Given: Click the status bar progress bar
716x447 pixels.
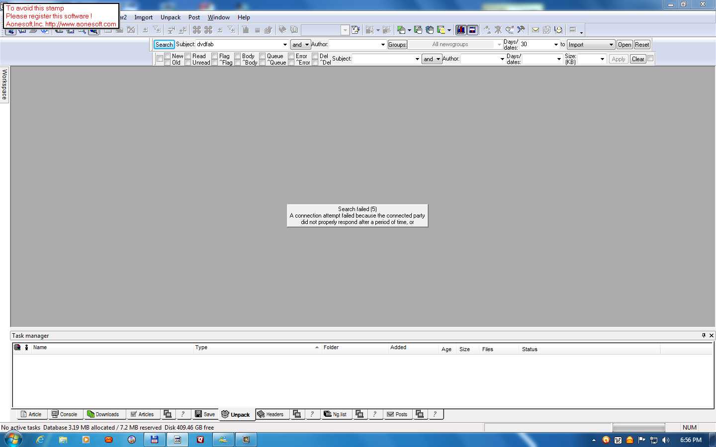Looking at the screenshot, I should coord(638,428).
